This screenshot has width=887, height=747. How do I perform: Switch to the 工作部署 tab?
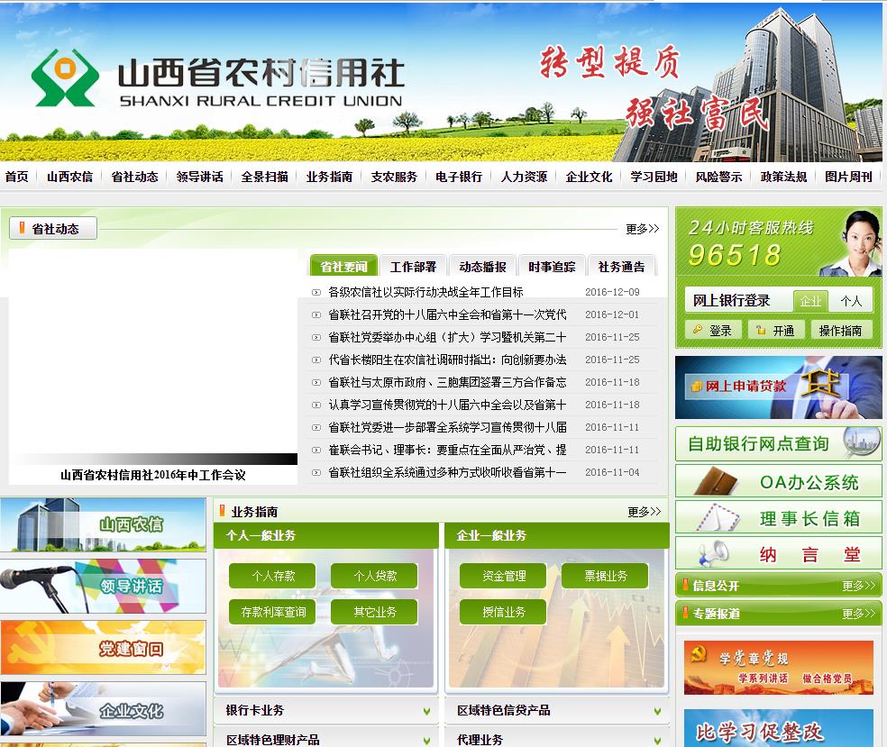[413, 266]
